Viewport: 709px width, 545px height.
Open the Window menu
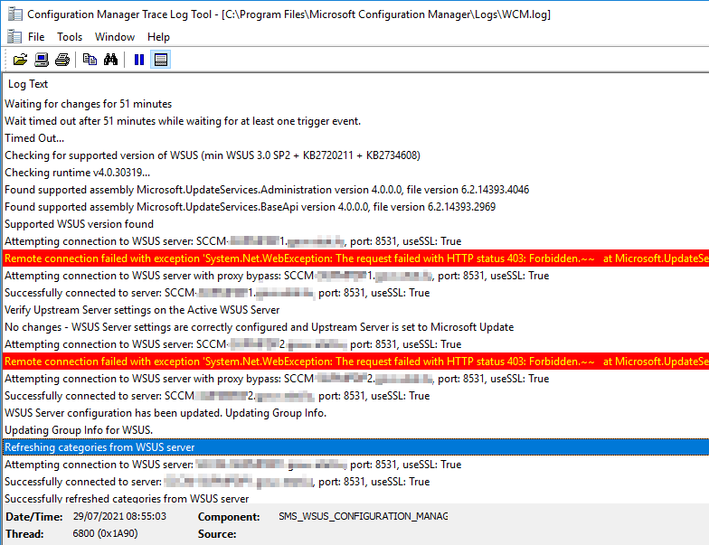click(115, 37)
